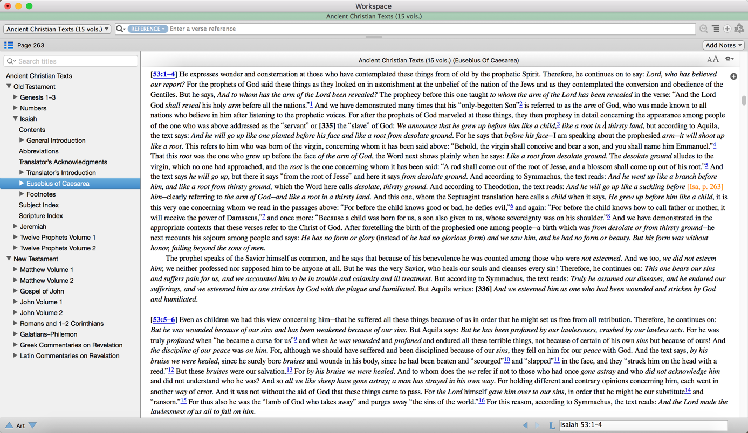Open footnote 9 after 'curse for us'
The height and width of the screenshot is (433, 748).
click(x=295, y=339)
